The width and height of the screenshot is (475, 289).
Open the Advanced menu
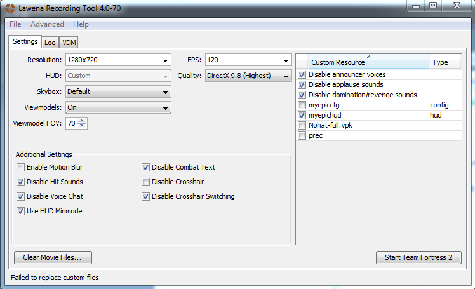[47, 24]
